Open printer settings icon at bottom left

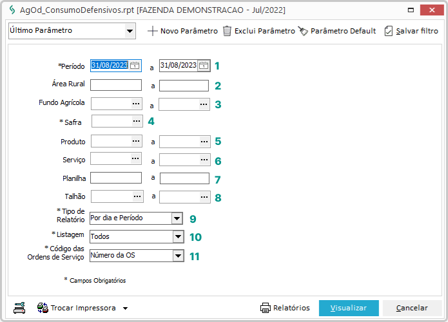tap(19, 308)
